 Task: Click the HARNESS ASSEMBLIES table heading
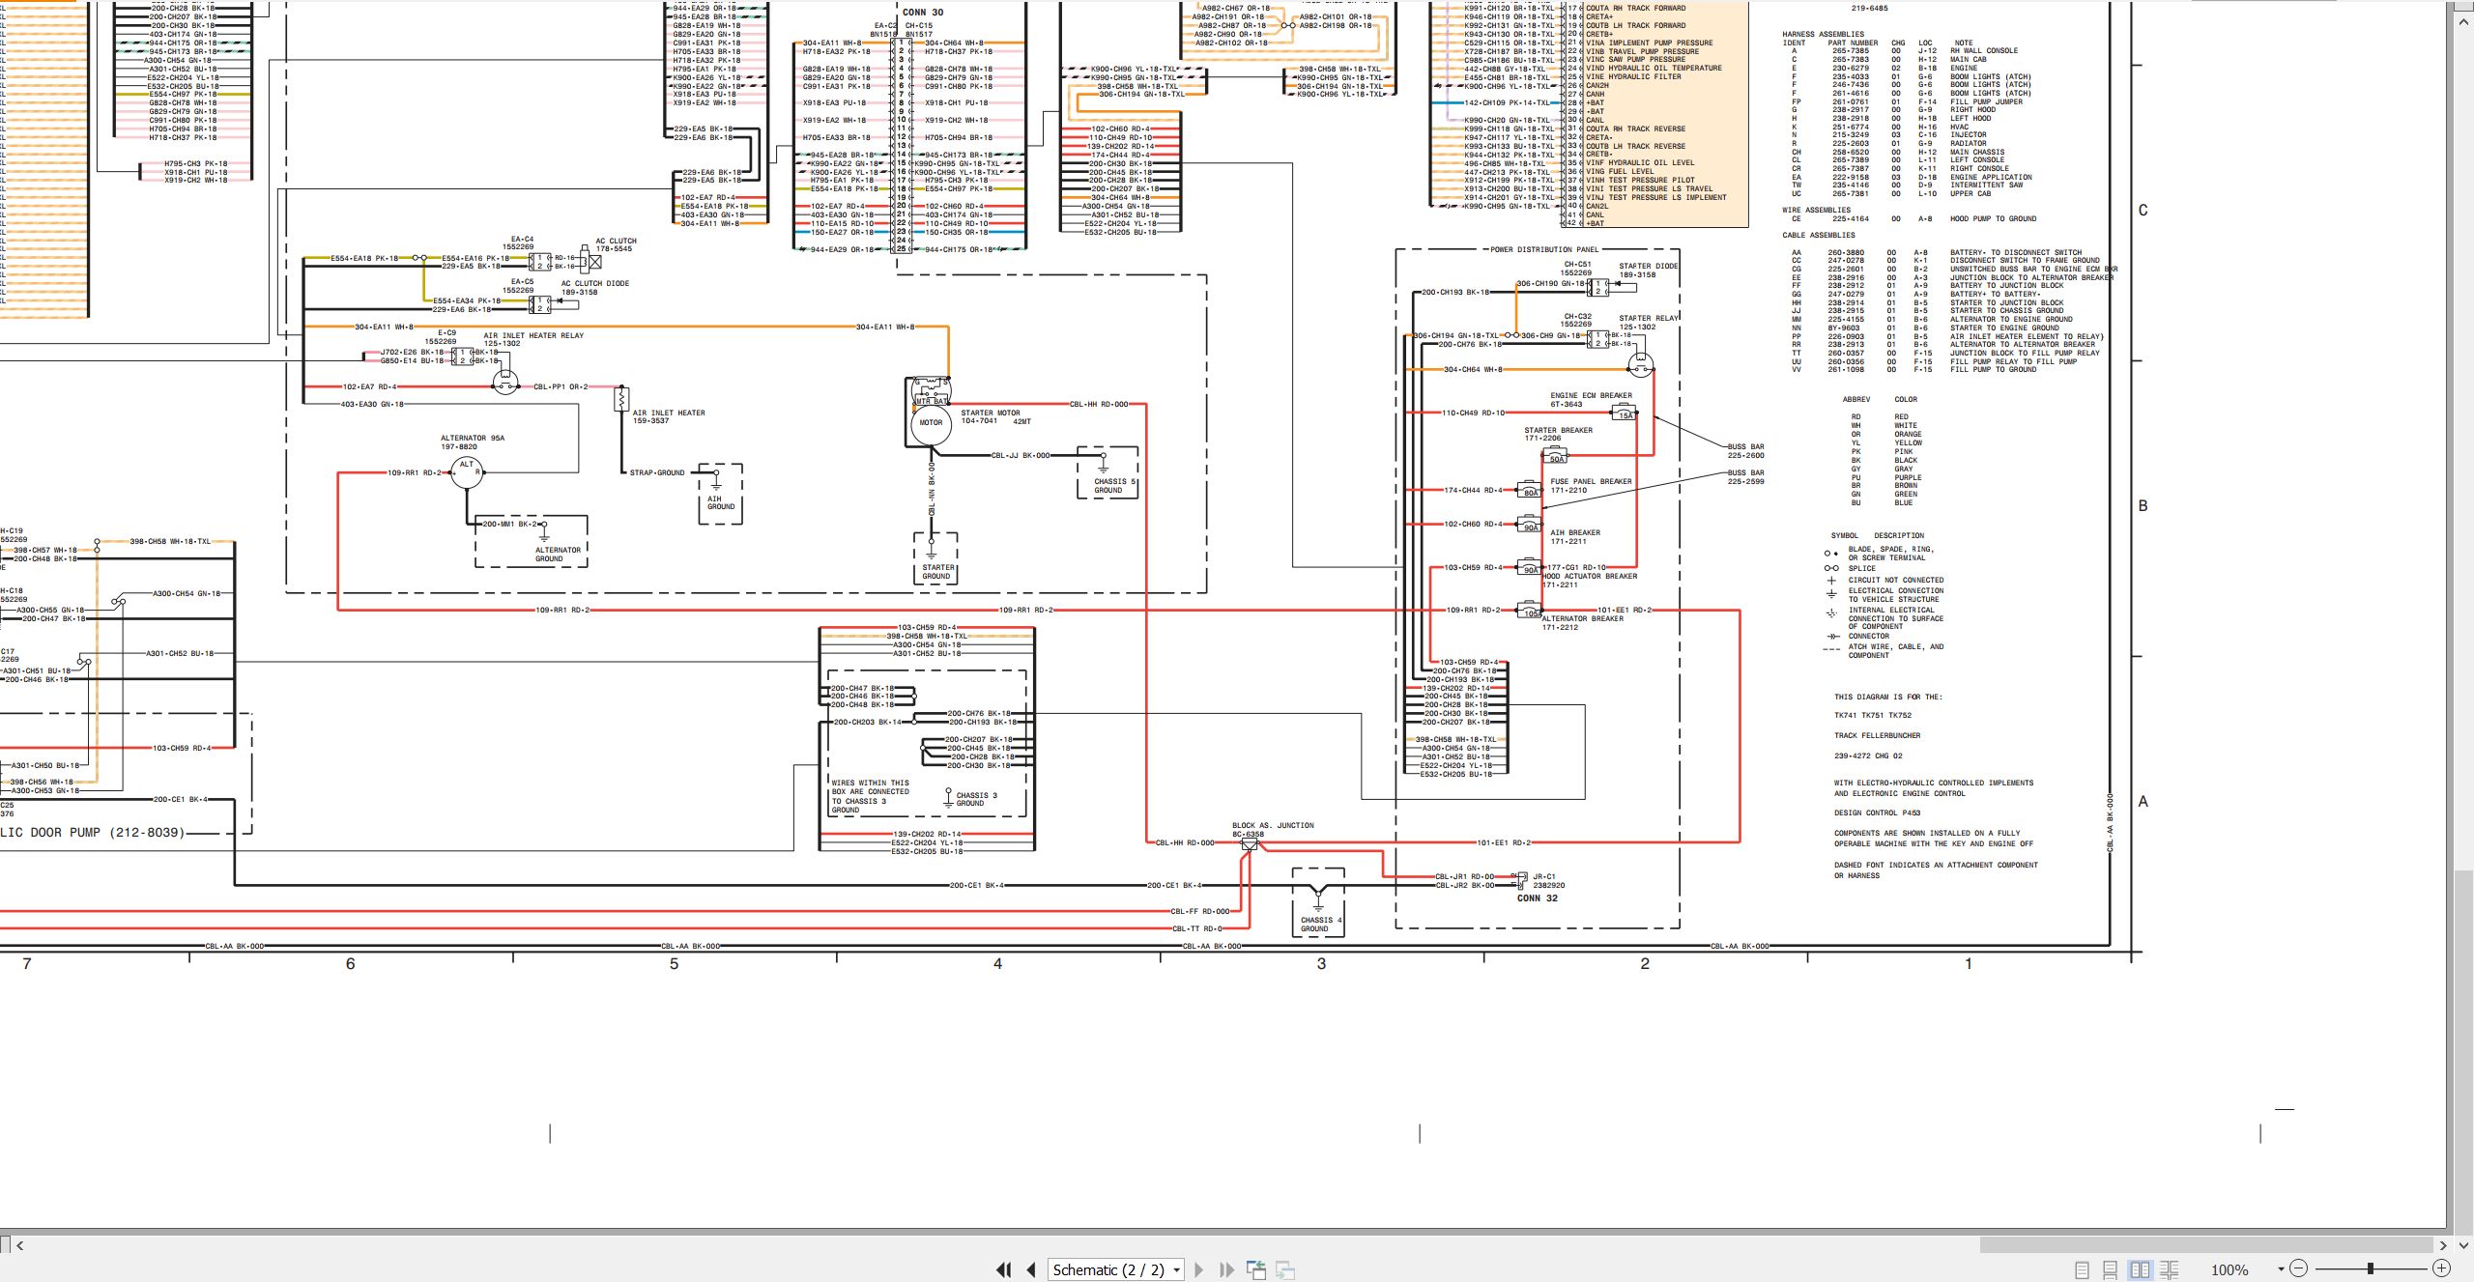(x=1823, y=34)
